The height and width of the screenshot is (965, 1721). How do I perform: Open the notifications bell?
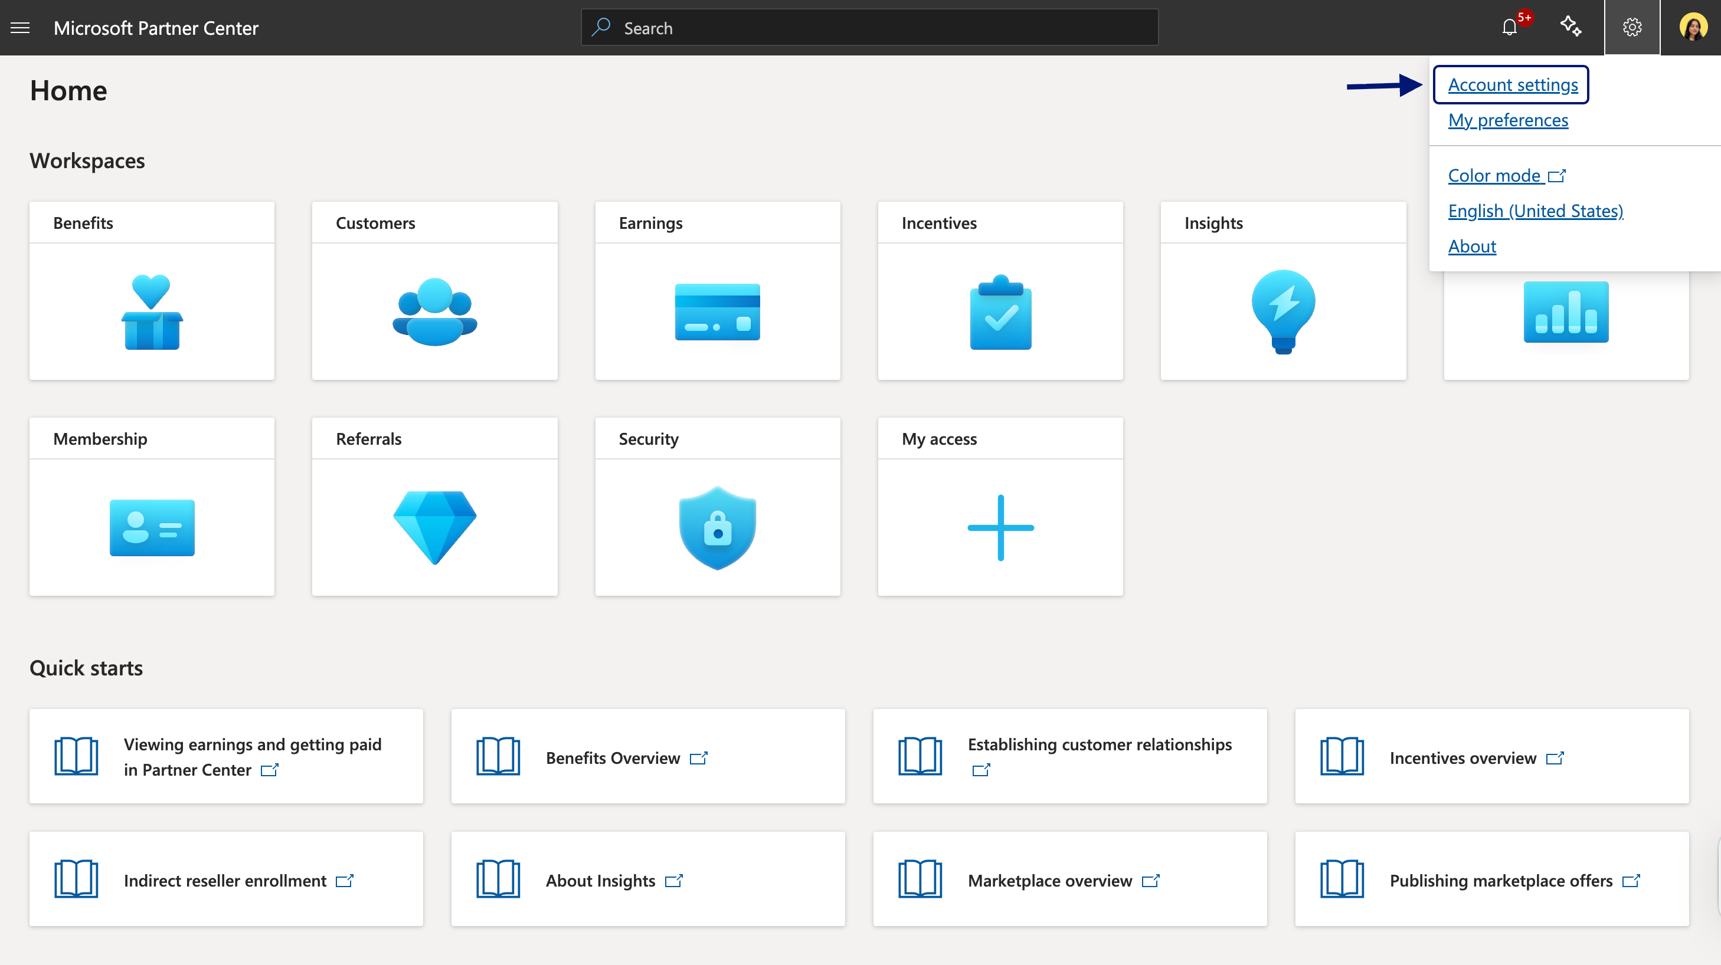point(1510,27)
